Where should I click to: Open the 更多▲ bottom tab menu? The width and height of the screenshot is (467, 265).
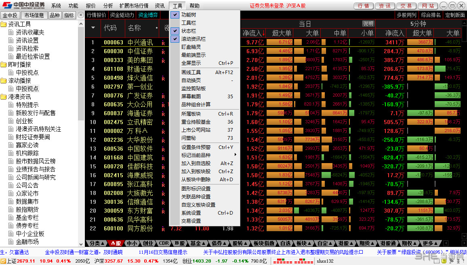430,243
